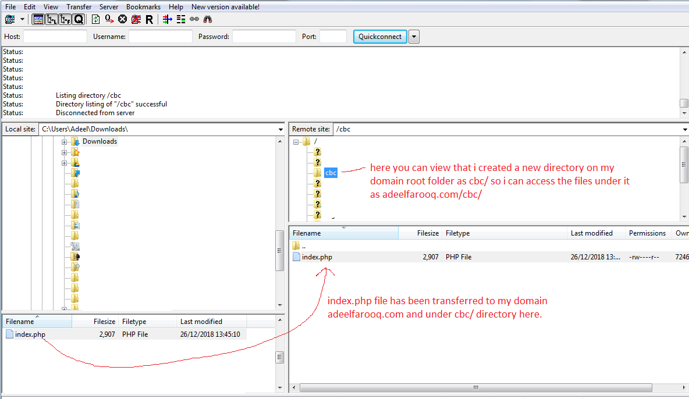
Task: Open the Site Manager icon
Action: click(9, 19)
